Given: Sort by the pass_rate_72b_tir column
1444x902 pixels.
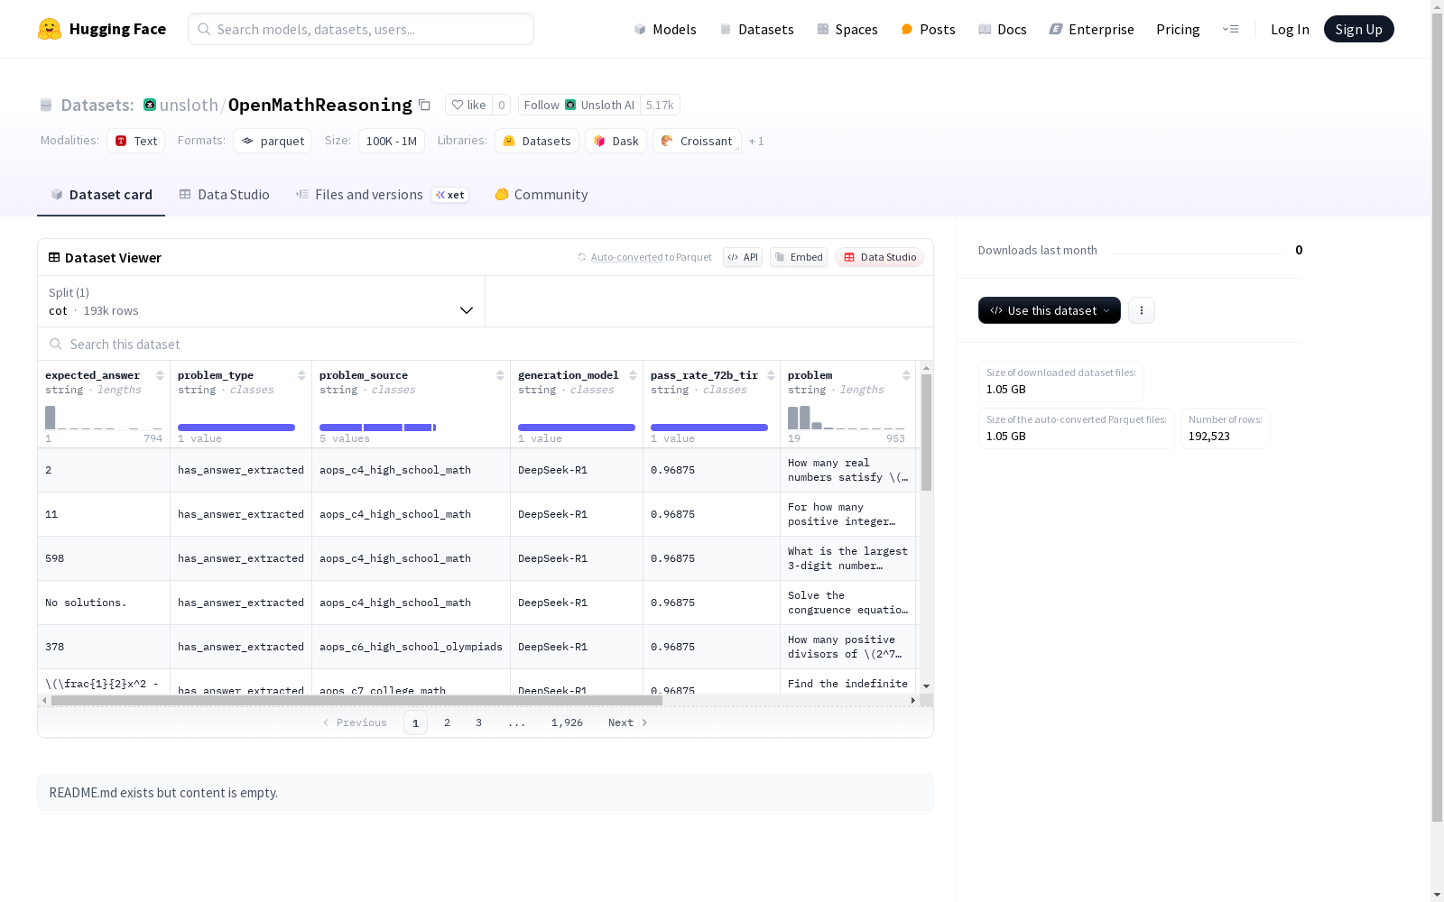Looking at the screenshot, I should 771,375.
